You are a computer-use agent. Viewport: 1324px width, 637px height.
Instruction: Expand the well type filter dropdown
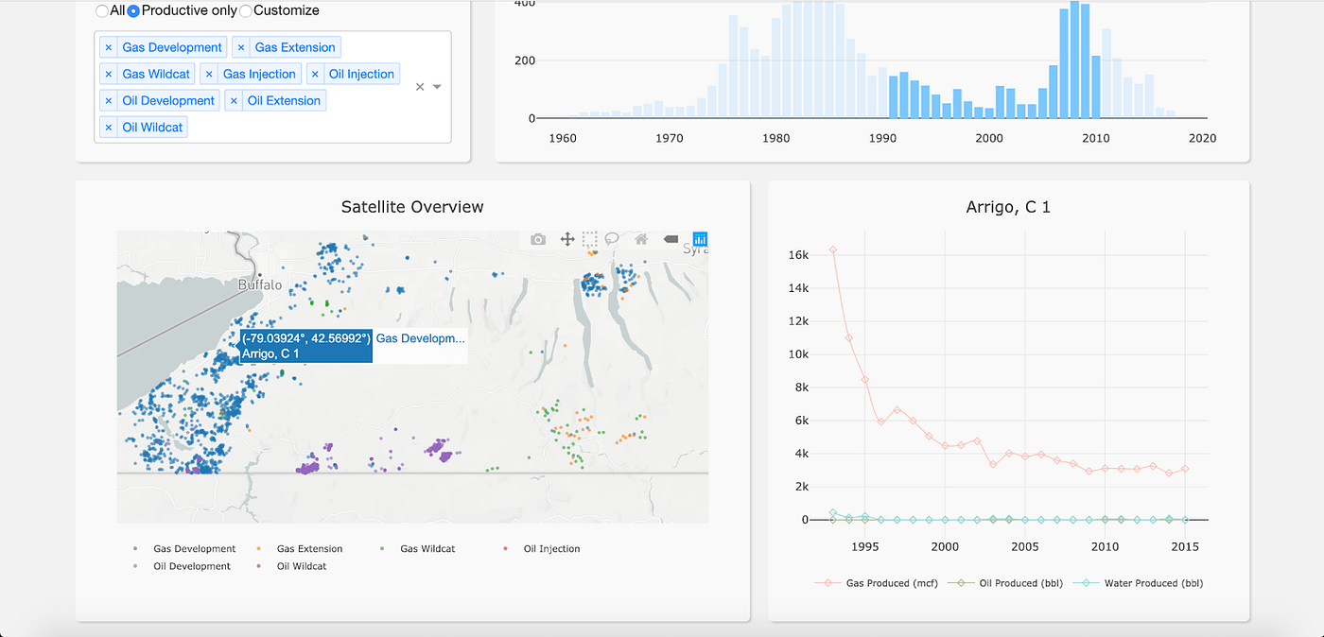pos(436,86)
